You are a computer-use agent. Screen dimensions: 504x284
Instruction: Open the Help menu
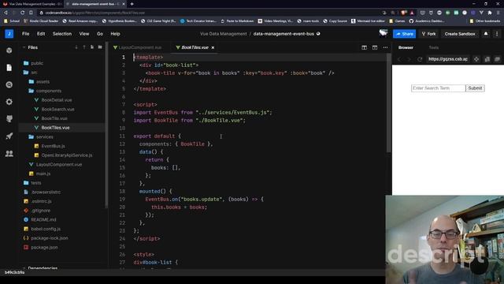(115, 34)
